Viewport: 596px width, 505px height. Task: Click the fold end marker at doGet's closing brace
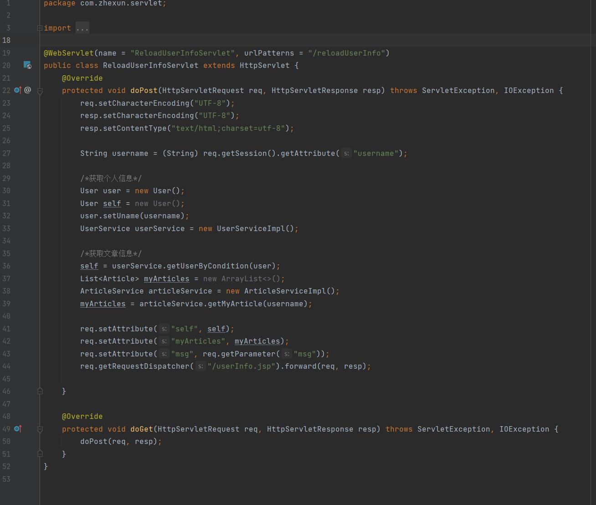click(40, 454)
